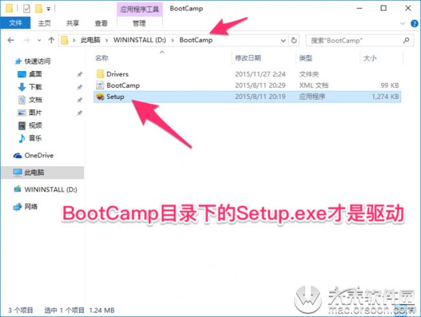421x317 pixels.
Task: Click the pin icon beside 文档
Action: (x=80, y=100)
